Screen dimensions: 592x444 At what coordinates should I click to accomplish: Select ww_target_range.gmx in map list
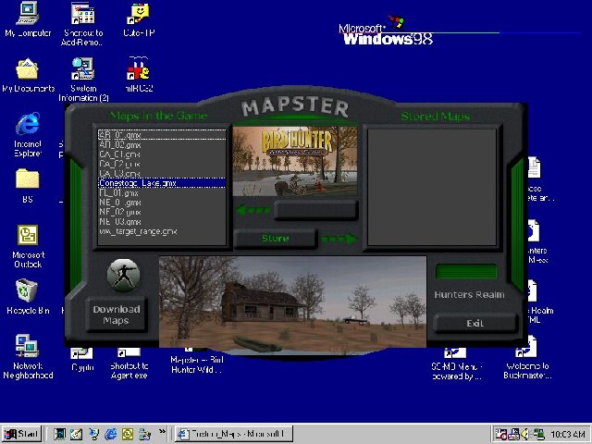click(162, 231)
